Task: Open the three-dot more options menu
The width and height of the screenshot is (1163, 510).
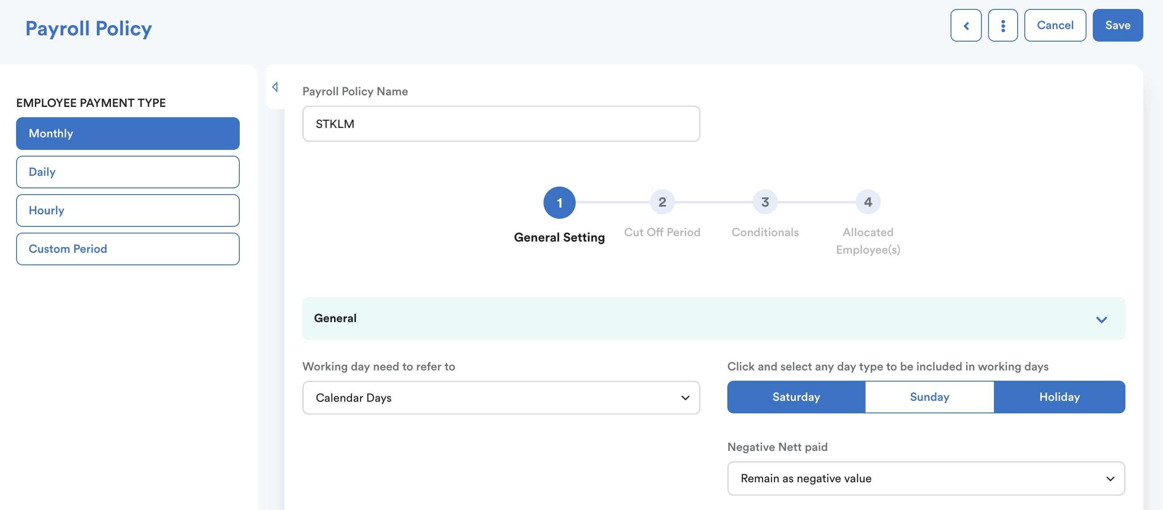Action: [1002, 26]
